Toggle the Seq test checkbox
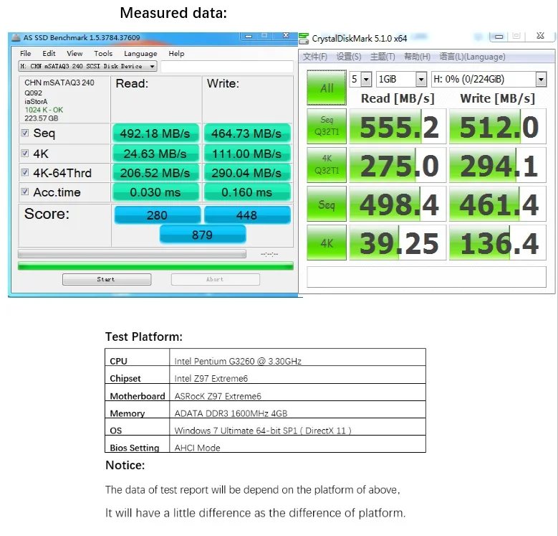Image resolution: width=558 pixels, height=536 pixels. 25,133
